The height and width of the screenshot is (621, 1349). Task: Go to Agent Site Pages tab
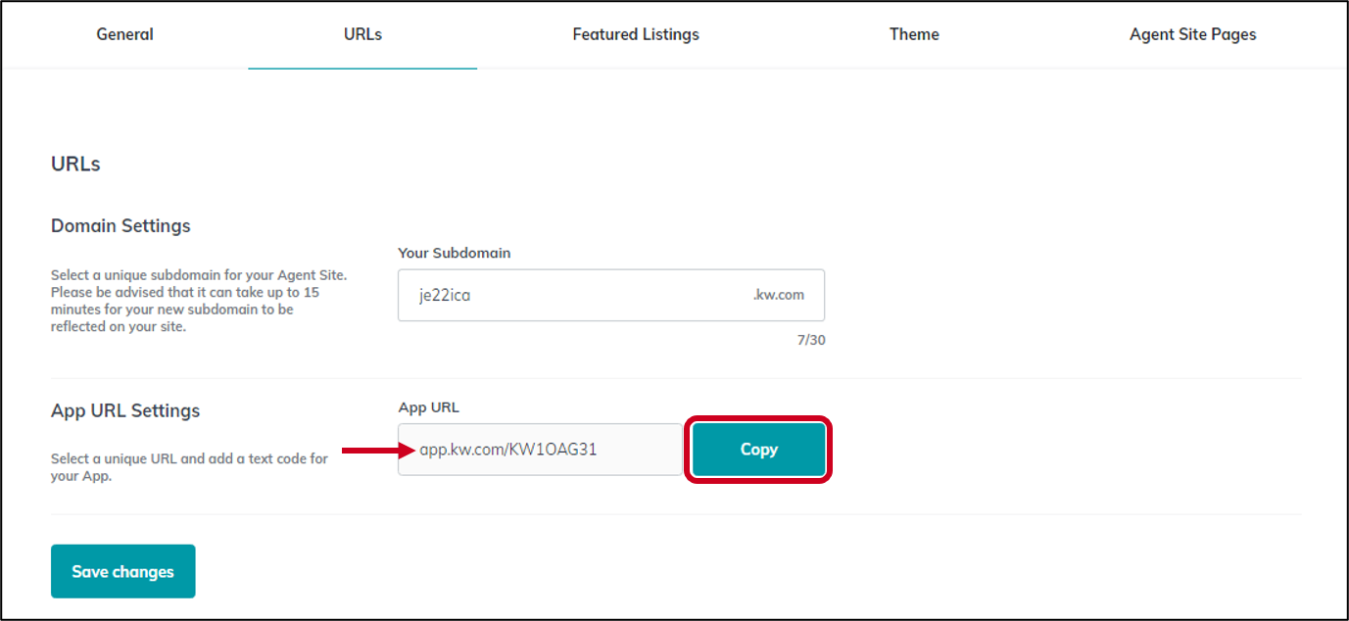[x=1192, y=34]
